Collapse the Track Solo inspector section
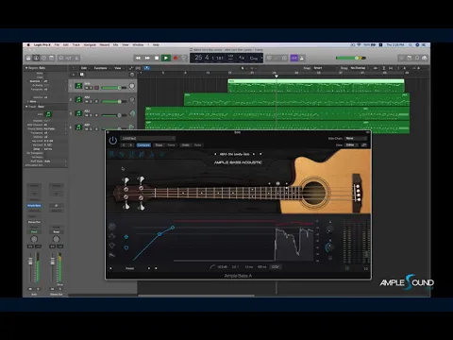This screenshot has height=340, width=453. (26, 107)
